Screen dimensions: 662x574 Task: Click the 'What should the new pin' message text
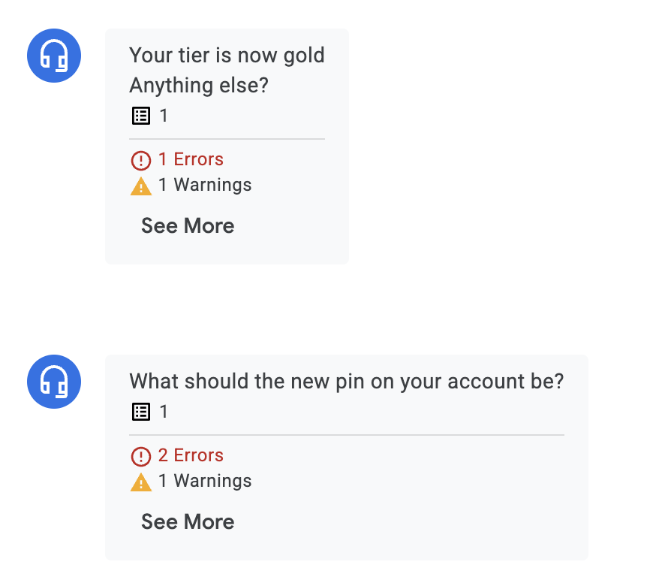click(x=347, y=382)
